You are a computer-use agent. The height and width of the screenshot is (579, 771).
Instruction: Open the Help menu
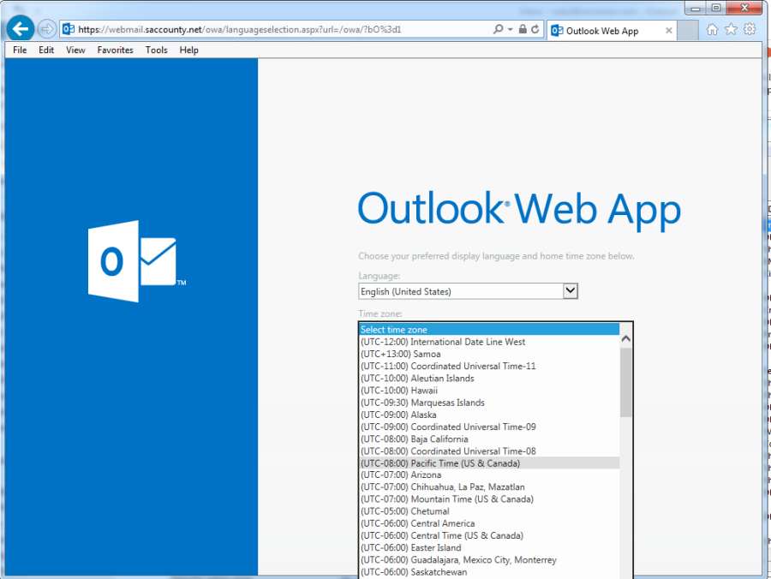click(188, 51)
